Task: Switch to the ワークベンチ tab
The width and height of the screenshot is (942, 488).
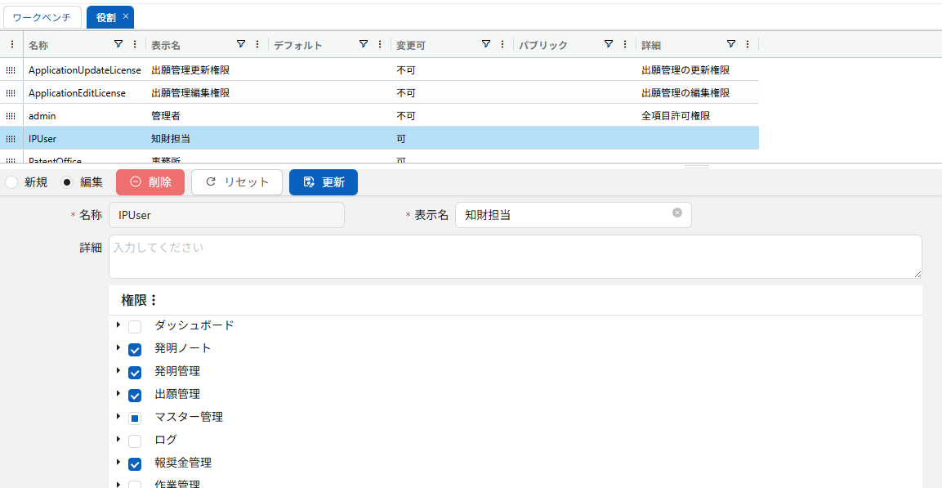Action: 42,16
